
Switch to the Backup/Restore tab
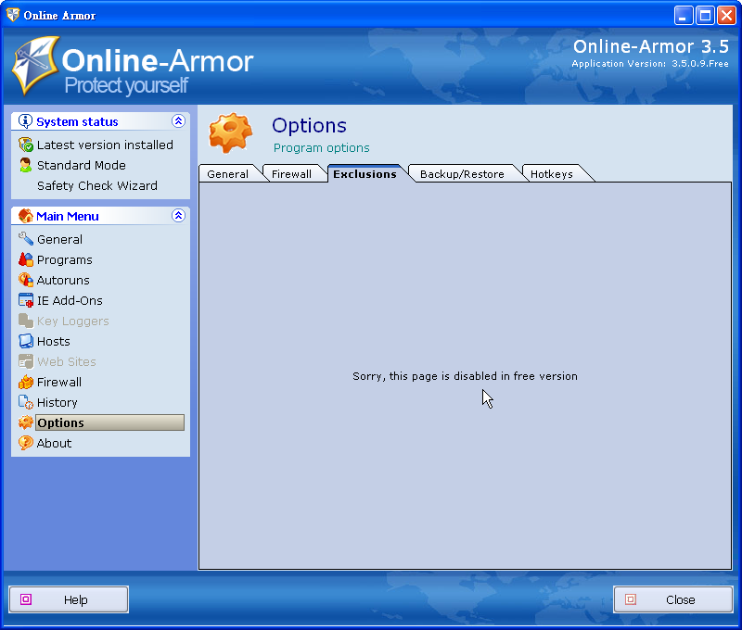[x=464, y=173]
